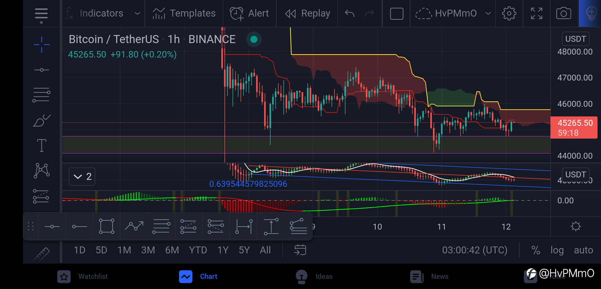Select the ruler measure tool
This screenshot has height=289, width=601.
41,254
